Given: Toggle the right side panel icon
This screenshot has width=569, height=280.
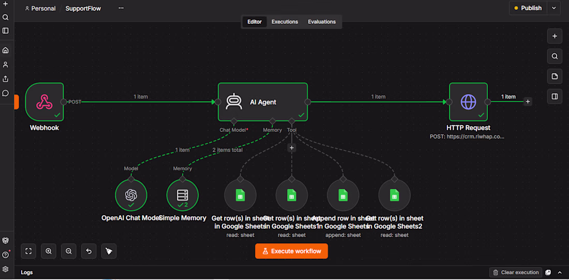Looking at the screenshot, I should [x=555, y=96].
